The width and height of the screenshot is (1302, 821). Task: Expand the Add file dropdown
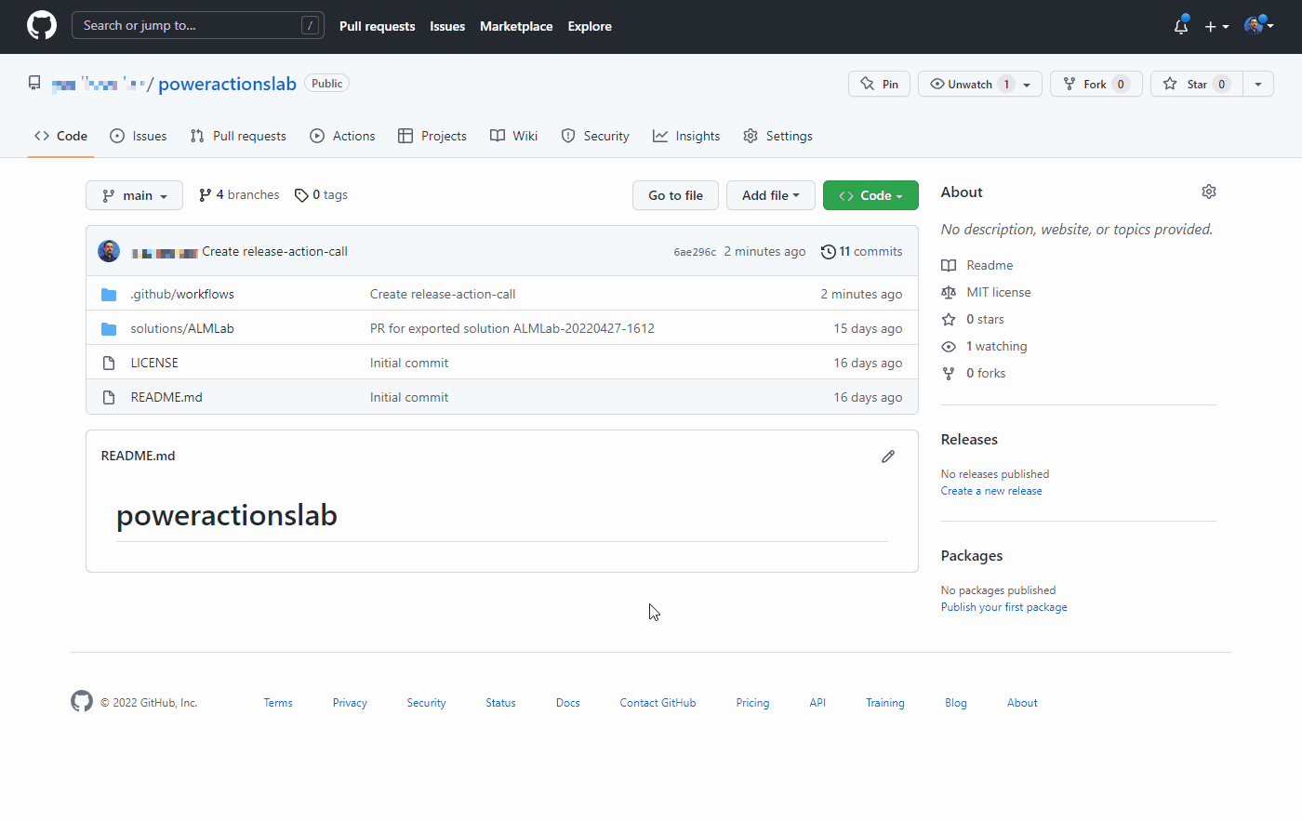coord(770,195)
